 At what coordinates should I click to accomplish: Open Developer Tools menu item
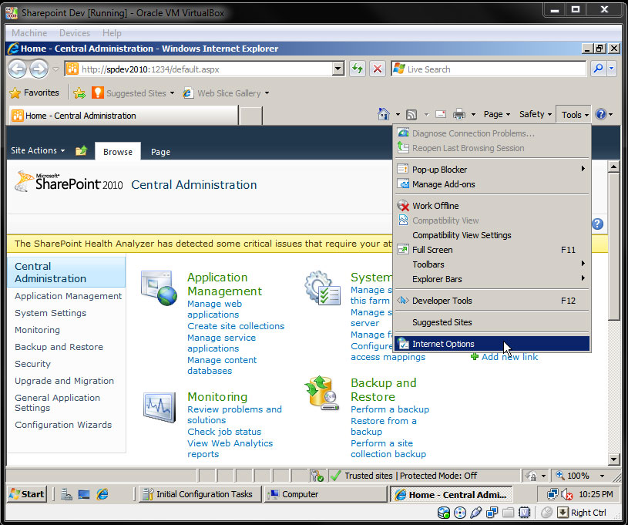click(492, 301)
